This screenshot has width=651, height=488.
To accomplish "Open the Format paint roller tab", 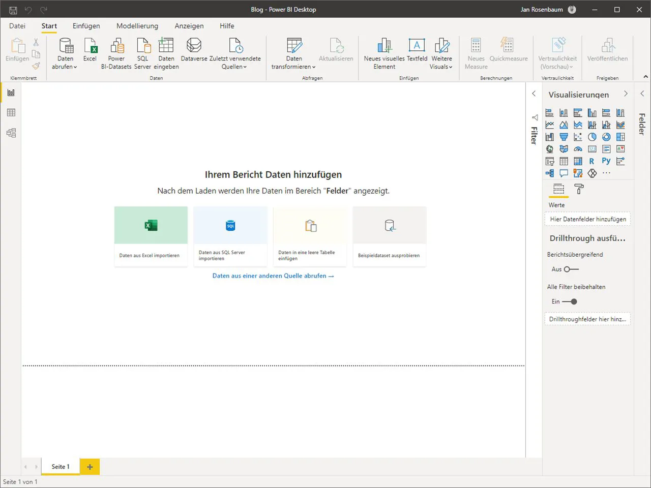I will click(579, 189).
